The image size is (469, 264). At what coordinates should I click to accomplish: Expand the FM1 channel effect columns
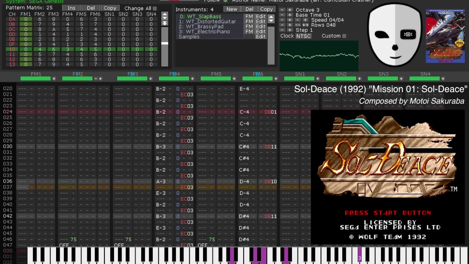[54, 78]
